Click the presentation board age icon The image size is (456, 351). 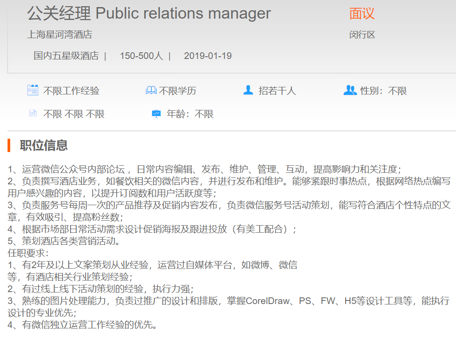(x=156, y=114)
